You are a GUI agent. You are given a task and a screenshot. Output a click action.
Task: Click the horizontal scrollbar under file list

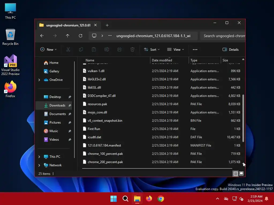point(157,168)
